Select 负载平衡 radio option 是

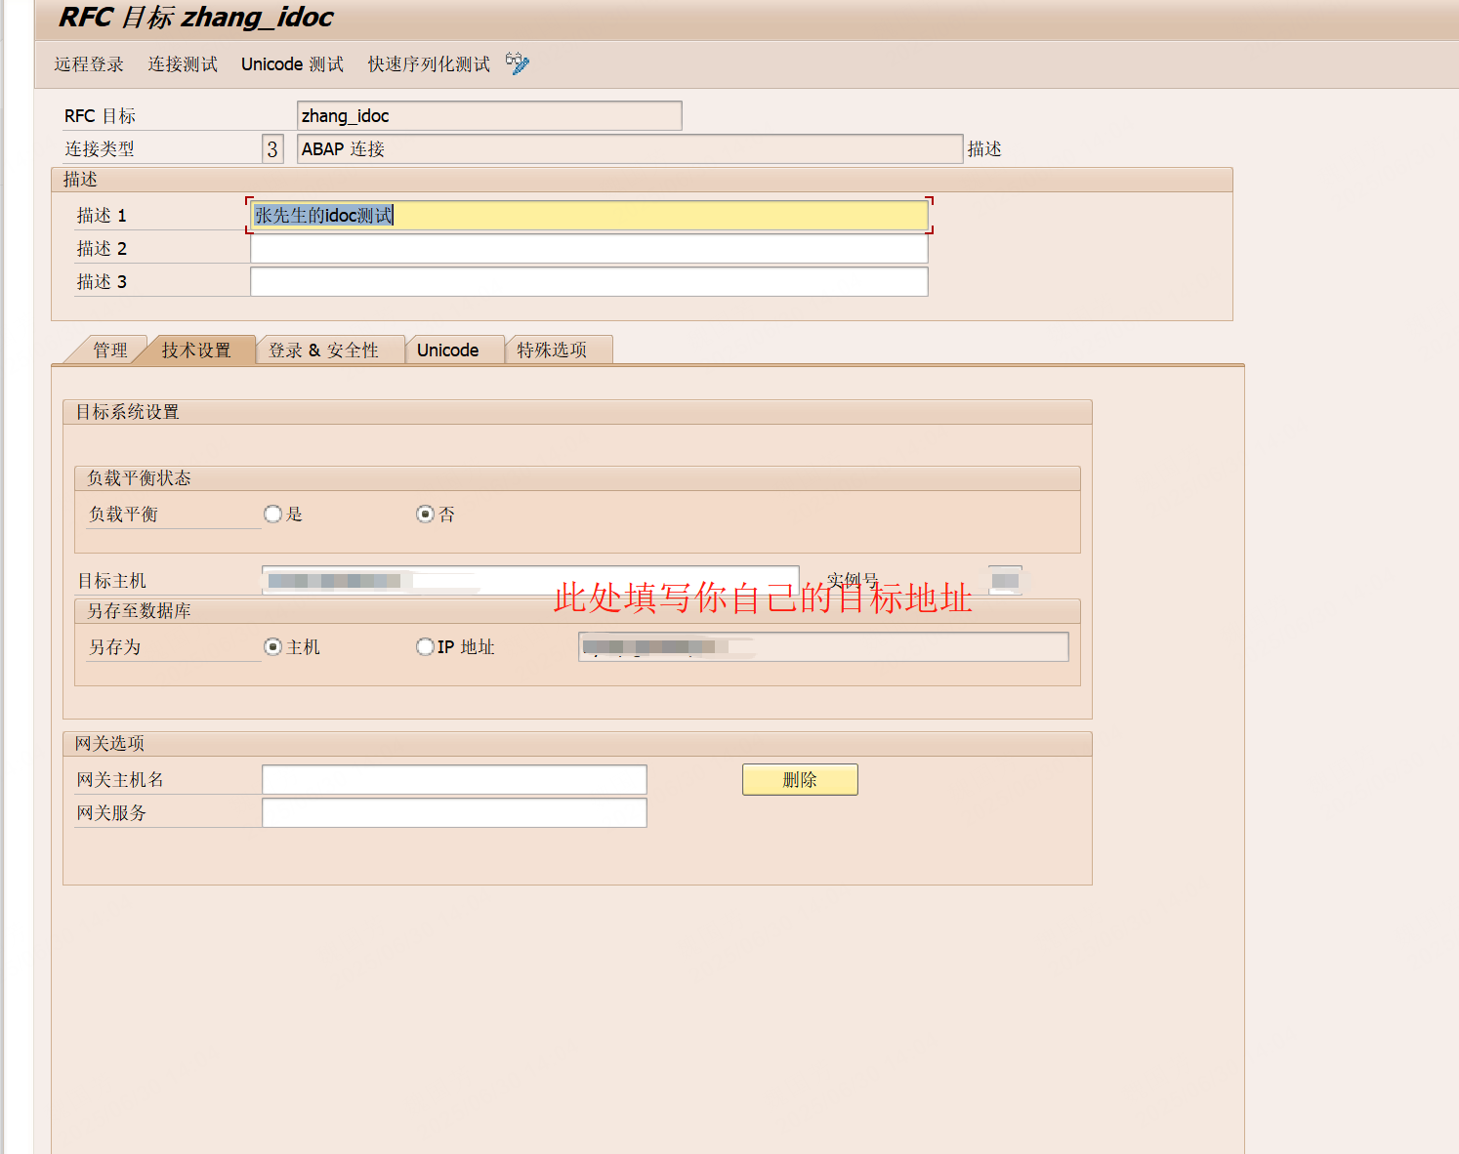[x=272, y=514]
